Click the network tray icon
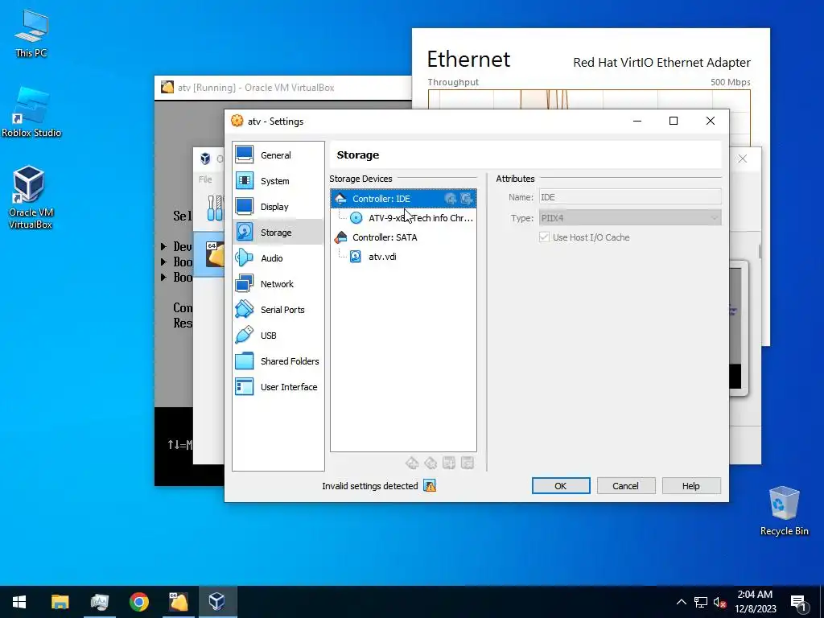The width and height of the screenshot is (824, 618). [x=701, y=602]
